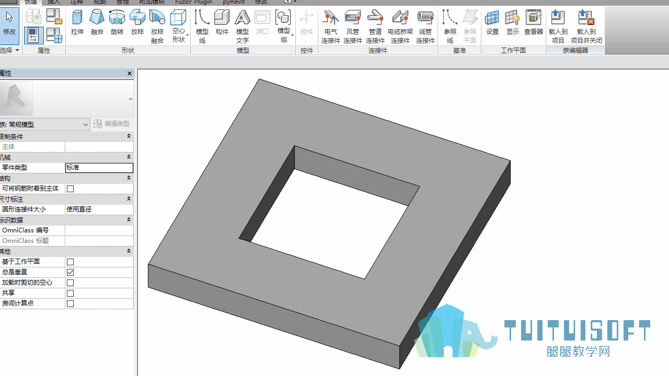Expand the 空心形状 void forms dropdown
669x376 pixels.
(x=179, y=27)
